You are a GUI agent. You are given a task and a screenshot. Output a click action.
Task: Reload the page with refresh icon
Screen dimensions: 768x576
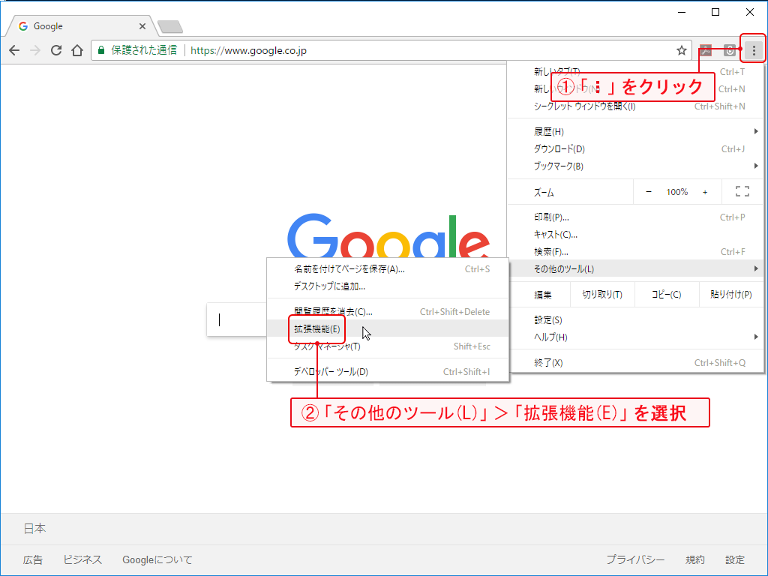tap(56, 50)
